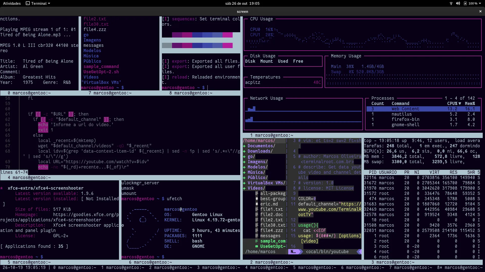Viewport: 485px width, 272px height.
Task: Expand the VirtualBox VMs directory
Action: (x=244, y=183)
